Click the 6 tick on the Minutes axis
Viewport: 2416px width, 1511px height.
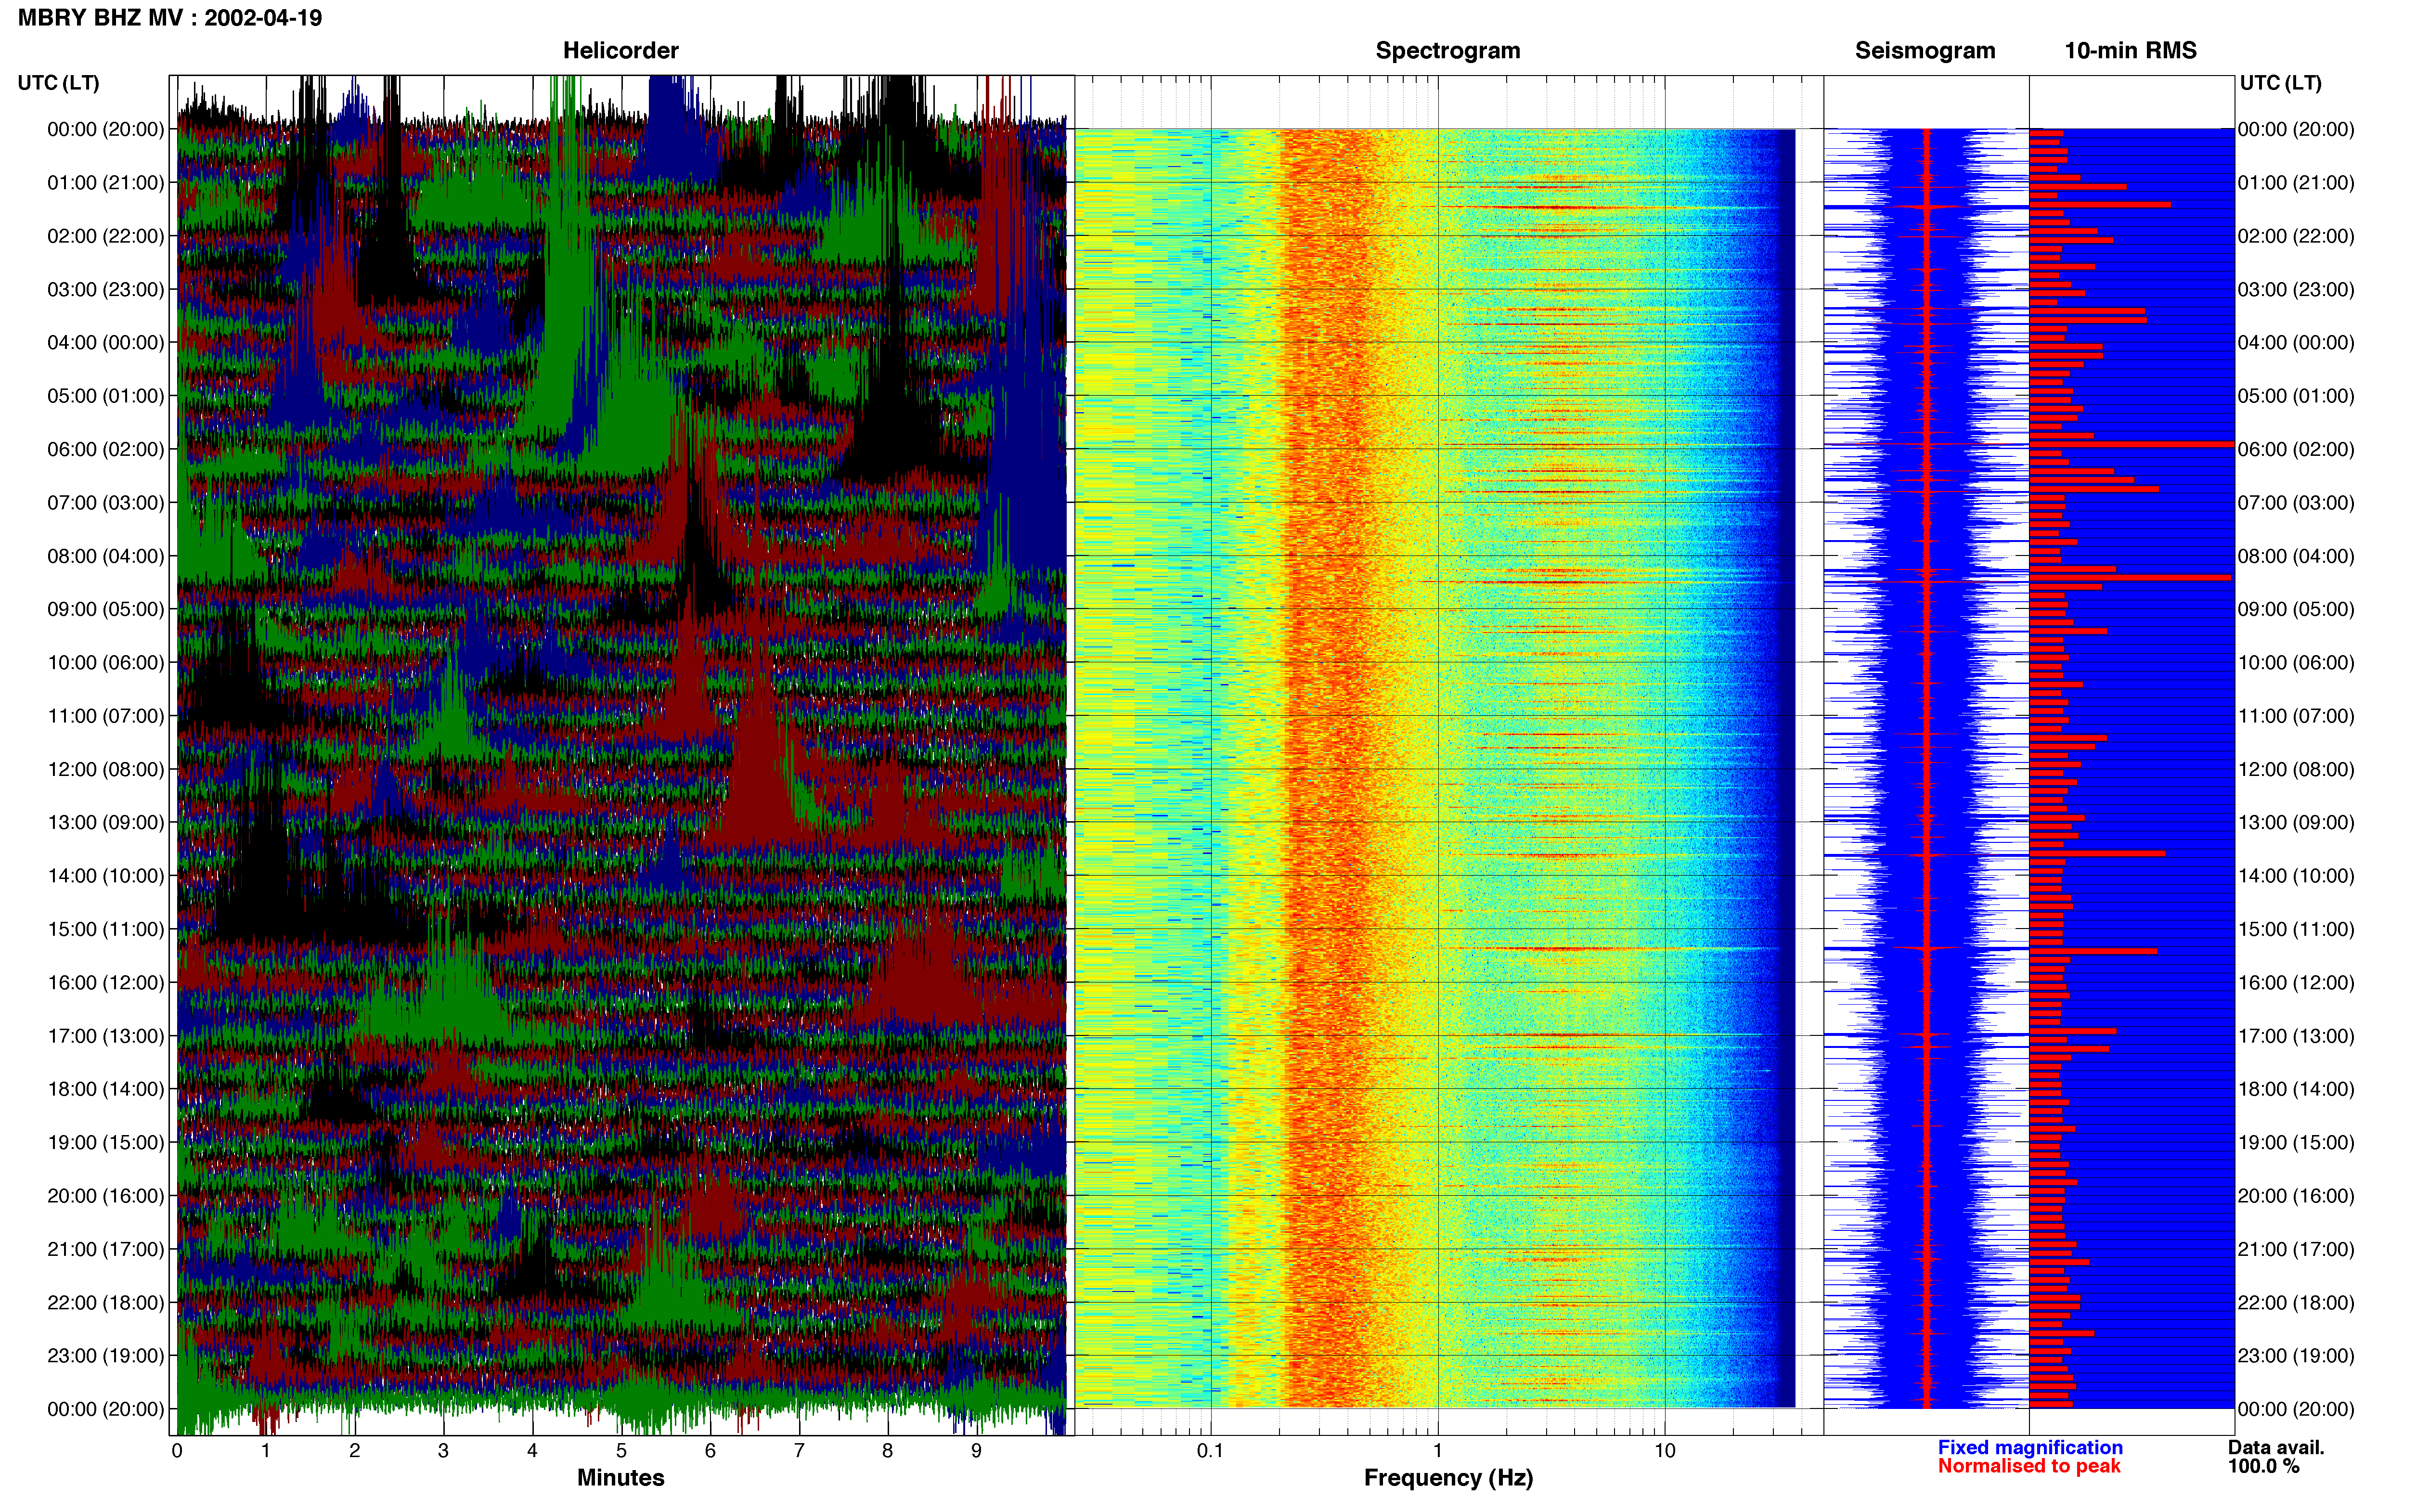(x=711, y=1451)
